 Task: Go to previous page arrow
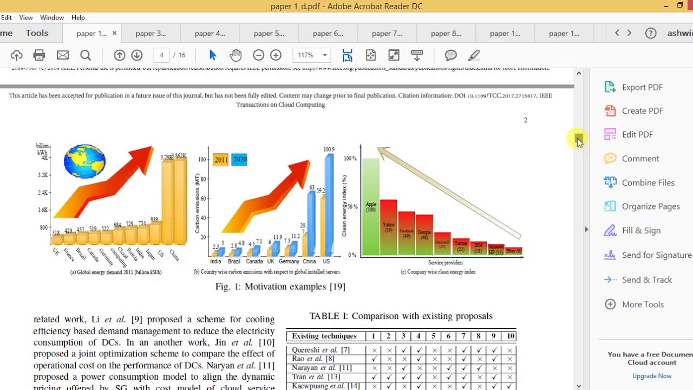(120, 55)
